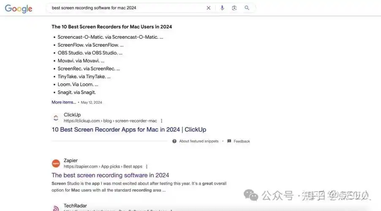Select ScreenRec list item text
This screenshot has width=381, height=211.
click(x=89, y=68)
